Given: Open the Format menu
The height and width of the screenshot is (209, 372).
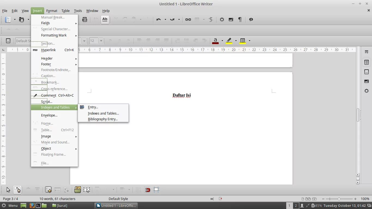Looking at the screenshot, I should [52, 11].
